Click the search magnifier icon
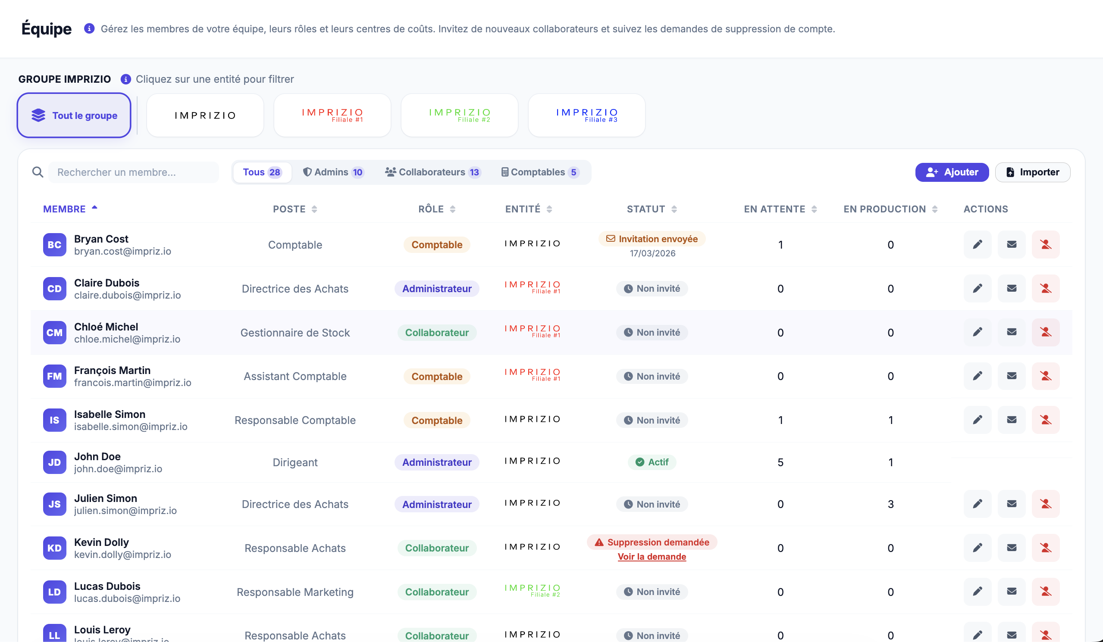1103x642 pixels. point(38,172)
